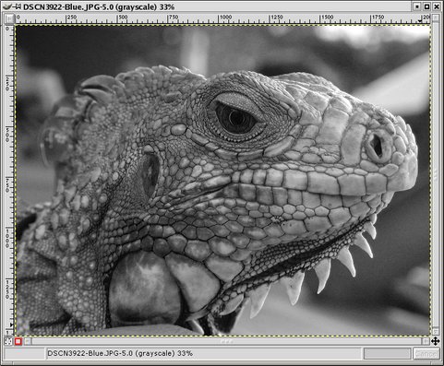Click the progress bar in the status bar
This screenshot has width=444, height=366.
tap(388, 354)
